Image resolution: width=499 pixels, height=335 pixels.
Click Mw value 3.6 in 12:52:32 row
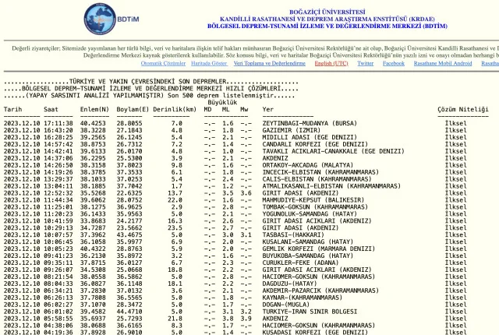pyautogui.click(x=246, y=193)
